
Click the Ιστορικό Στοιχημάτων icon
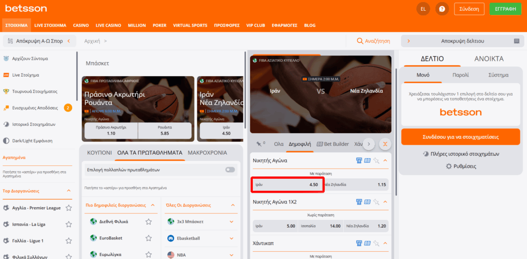(6, 124)
